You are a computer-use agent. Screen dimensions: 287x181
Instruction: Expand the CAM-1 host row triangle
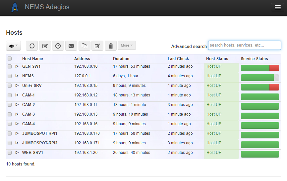pyautogui.click(x=17, y=95)
